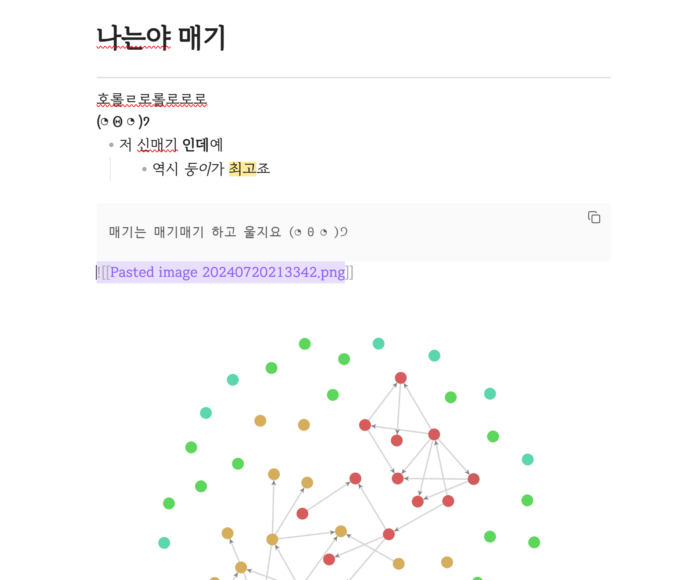Viewport: 682px width, 580px height.
Task: Click the first line 호롤ㄹ로롤로로로
Action: tap(152, 99)
